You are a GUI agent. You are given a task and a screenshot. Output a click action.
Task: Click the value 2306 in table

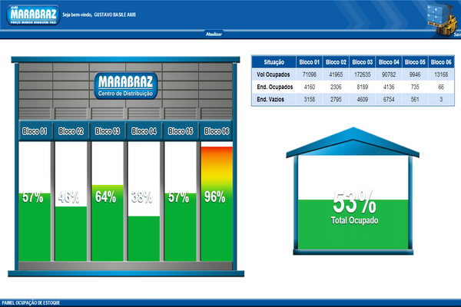click(x=336, y=87)
